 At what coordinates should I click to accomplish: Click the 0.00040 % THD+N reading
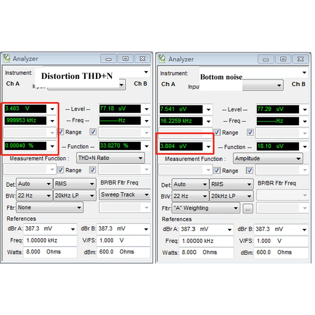click(25, 146)
